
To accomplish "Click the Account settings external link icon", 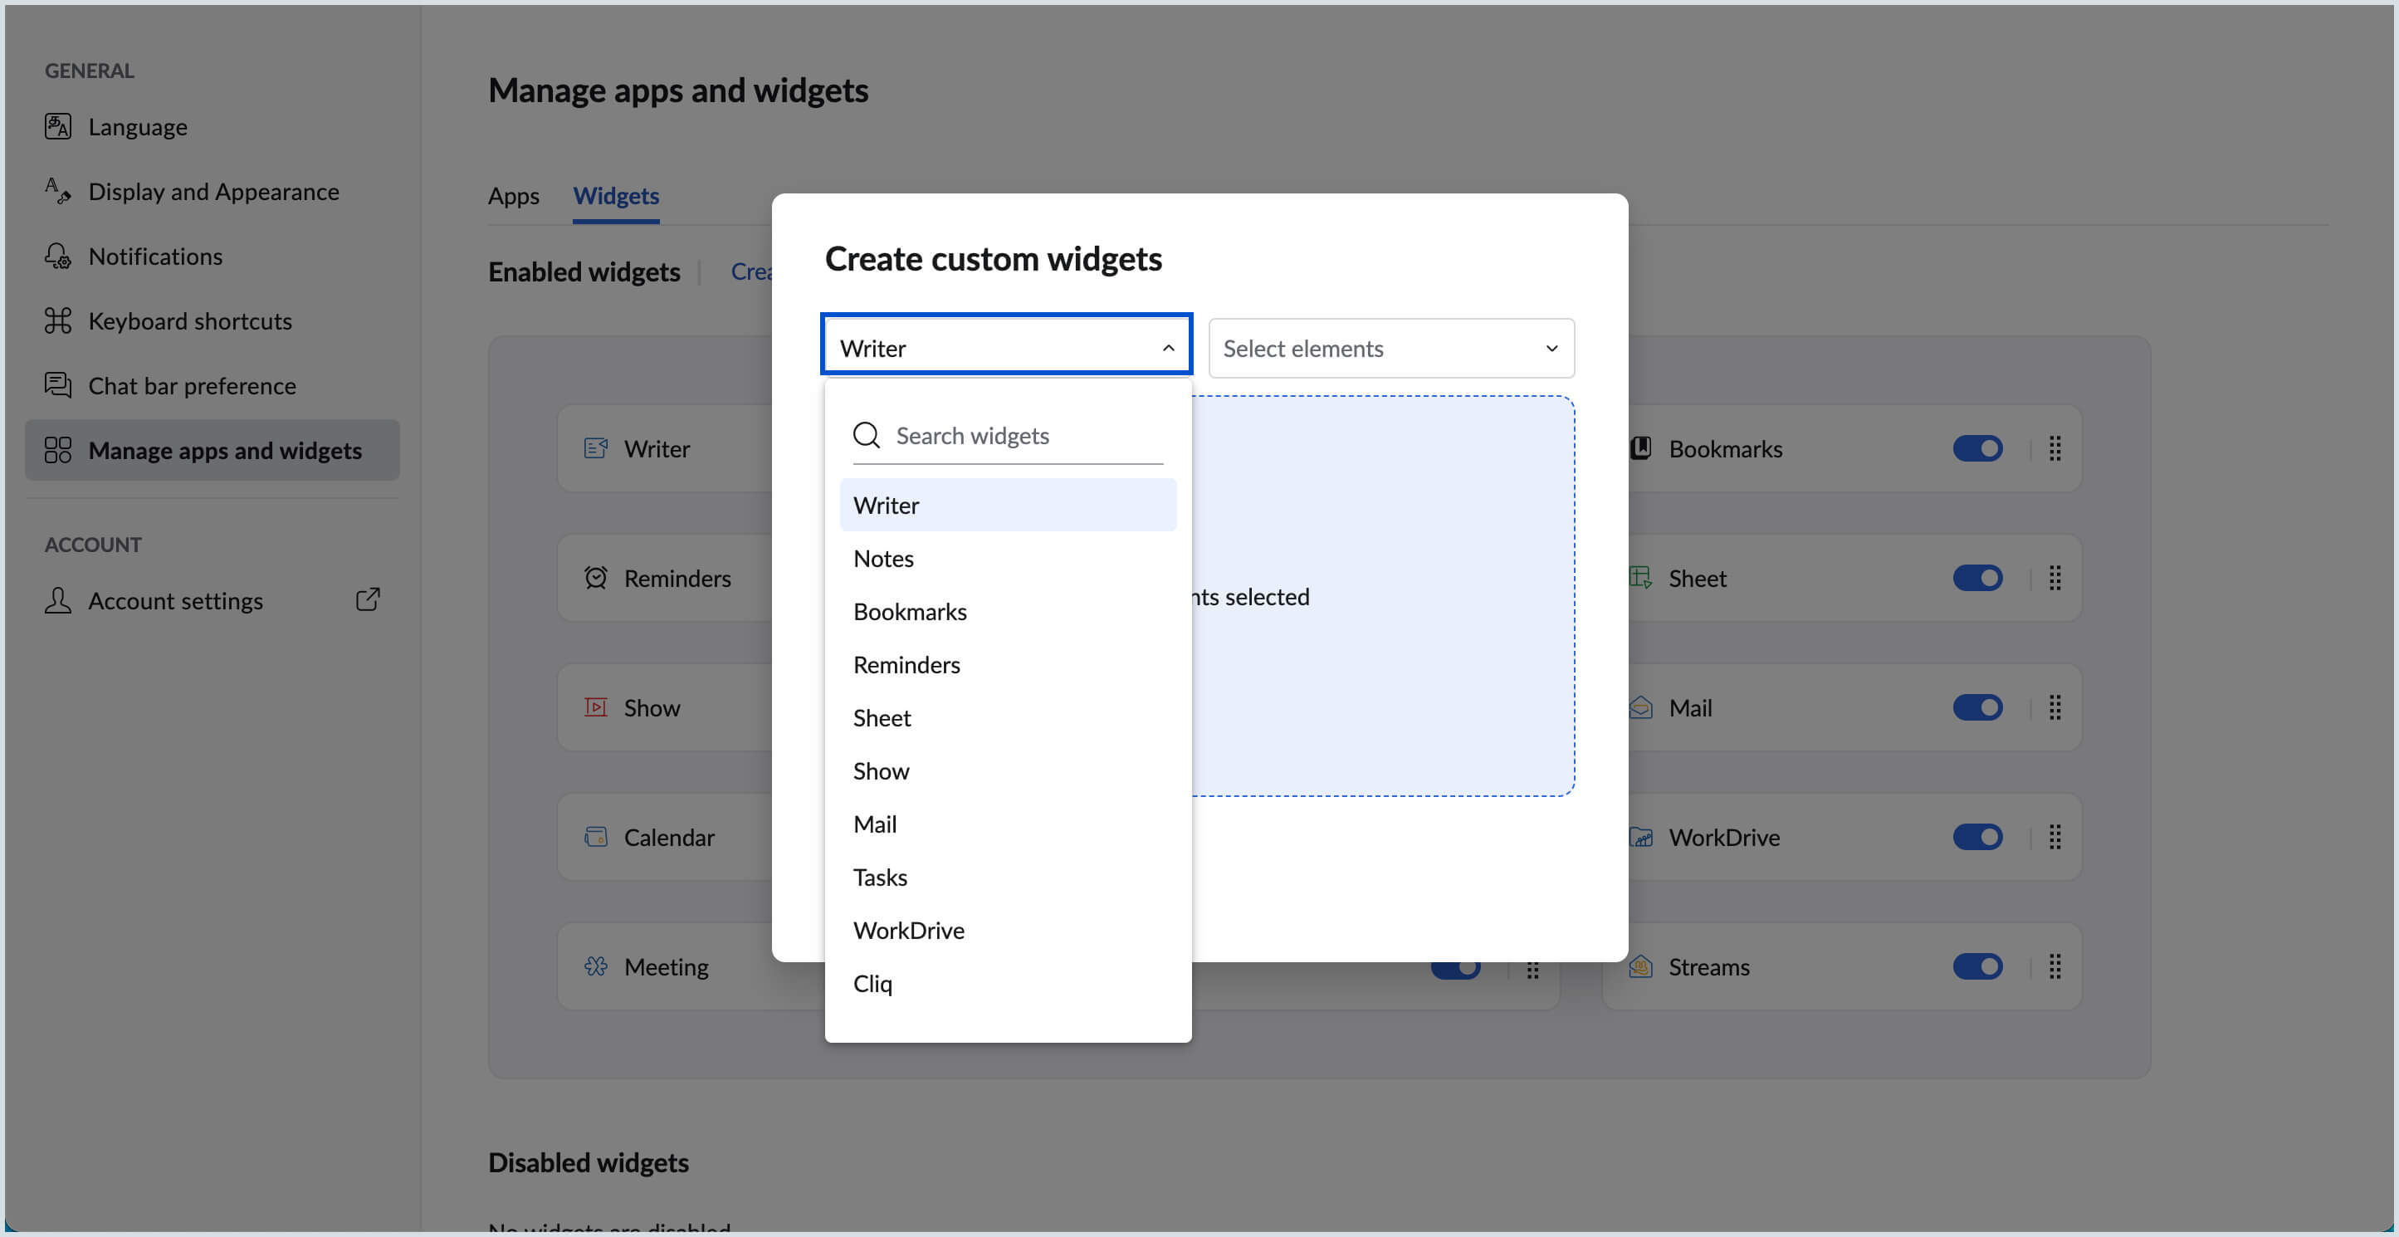I will (x=367, y=600).
